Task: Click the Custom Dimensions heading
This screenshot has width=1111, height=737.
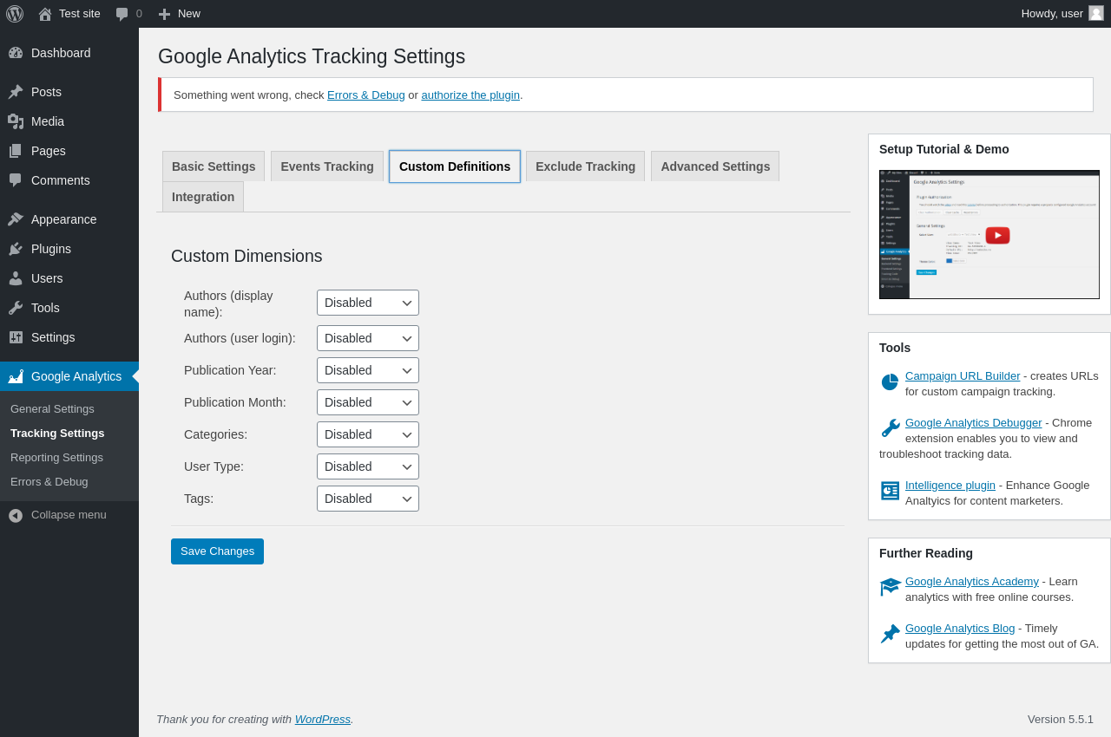Action: pos(247,256)
